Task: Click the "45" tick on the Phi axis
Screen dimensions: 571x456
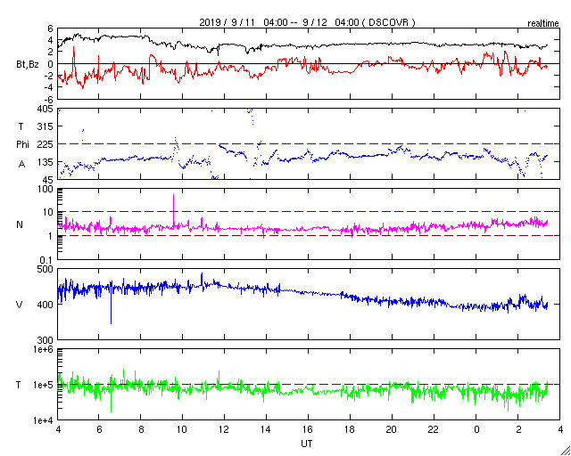Action: [x=49, y=180]
